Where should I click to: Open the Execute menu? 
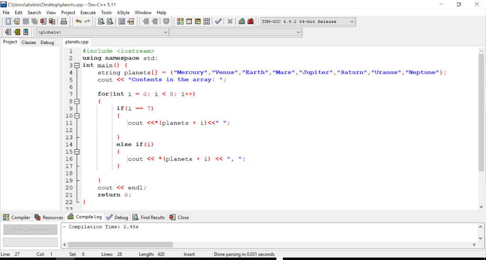pyautogui.click(x=88, y=13)
